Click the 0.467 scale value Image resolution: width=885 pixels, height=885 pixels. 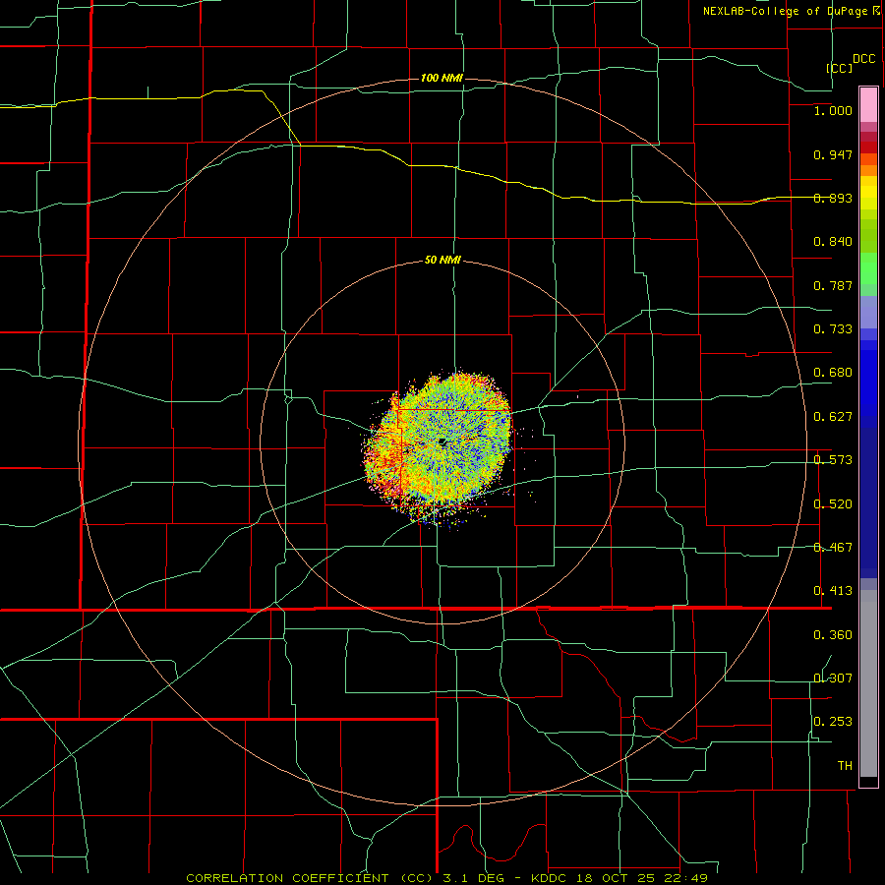pos(833,548)
